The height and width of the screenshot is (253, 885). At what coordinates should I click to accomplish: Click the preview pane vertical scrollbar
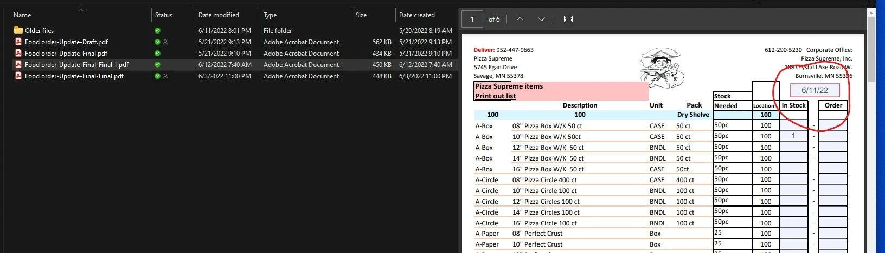click(870, 49)
